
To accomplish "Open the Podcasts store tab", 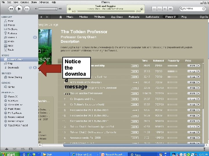I will point(134,17).
